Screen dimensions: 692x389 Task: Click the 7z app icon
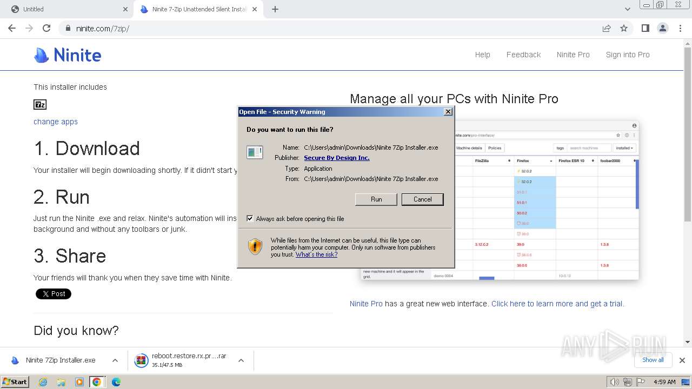tap(40, 104)
